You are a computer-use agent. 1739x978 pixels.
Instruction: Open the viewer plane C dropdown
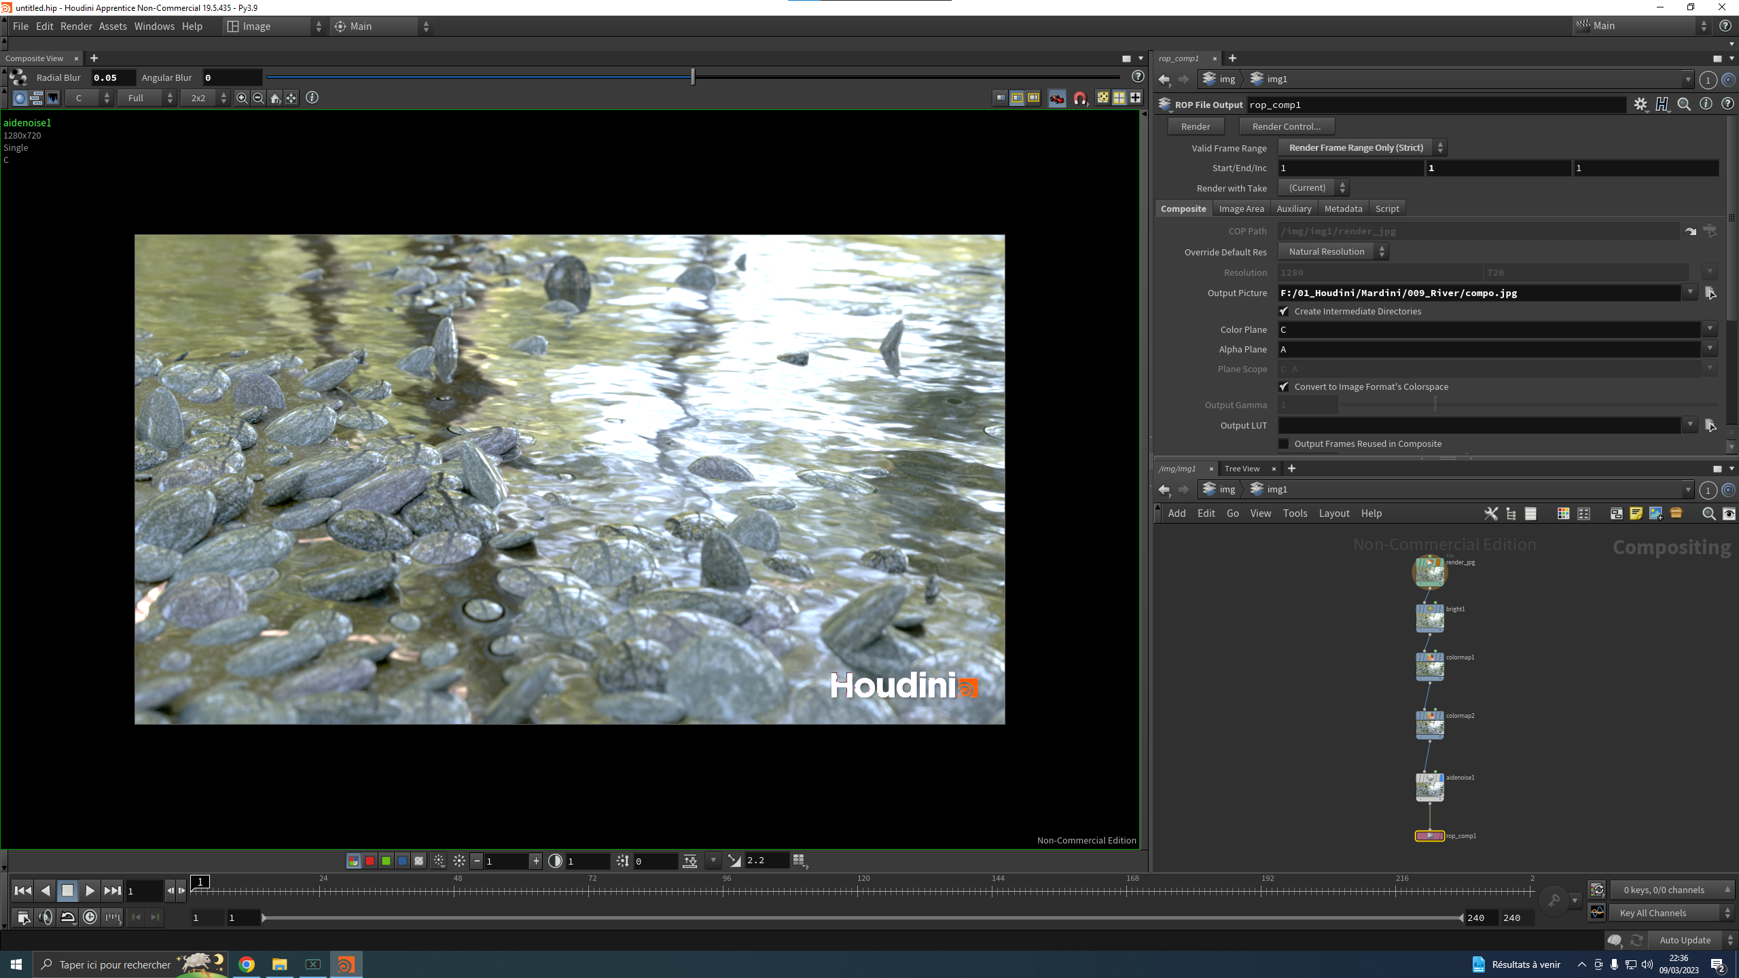[89, 98]
